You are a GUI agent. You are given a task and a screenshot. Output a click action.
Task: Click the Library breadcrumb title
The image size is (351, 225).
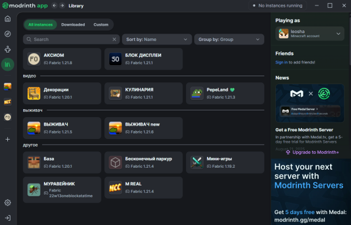[x=76, y=6]
